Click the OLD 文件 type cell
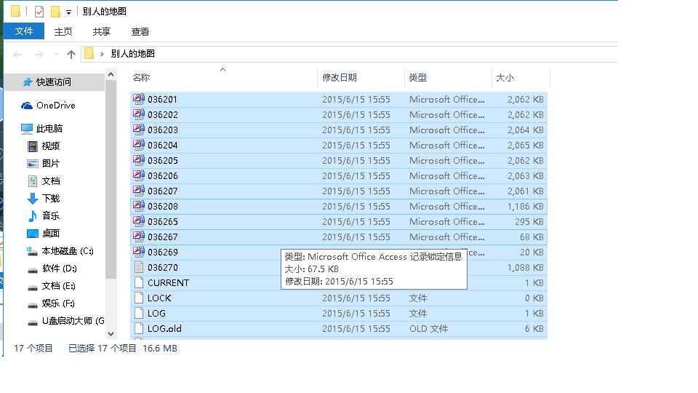 429,329
